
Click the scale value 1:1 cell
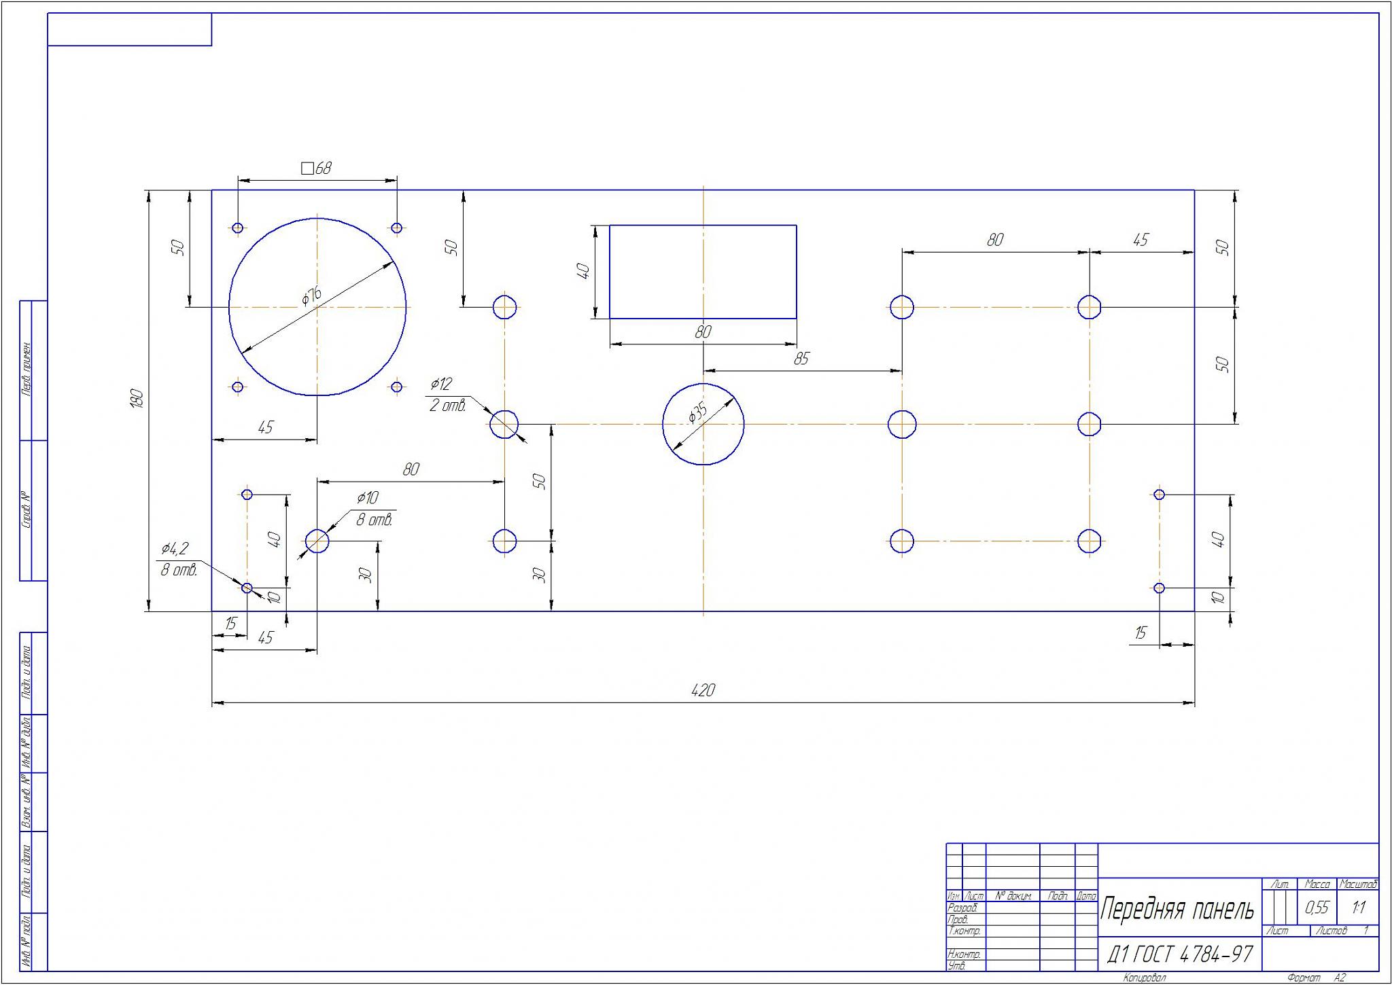point(1359,908)
